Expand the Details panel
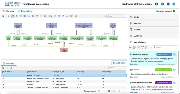This screenshot has width=180, height=94. tap(153, 23)
